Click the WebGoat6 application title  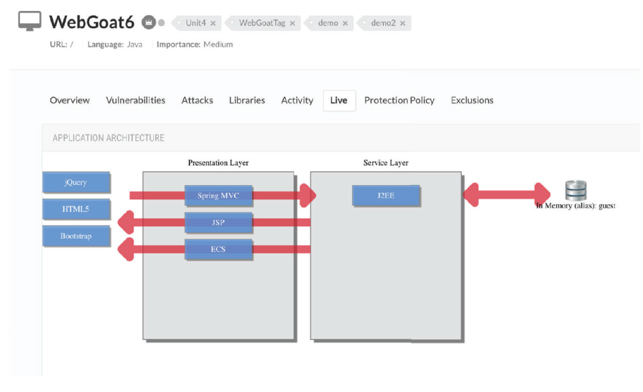click(x=92, y=22)
